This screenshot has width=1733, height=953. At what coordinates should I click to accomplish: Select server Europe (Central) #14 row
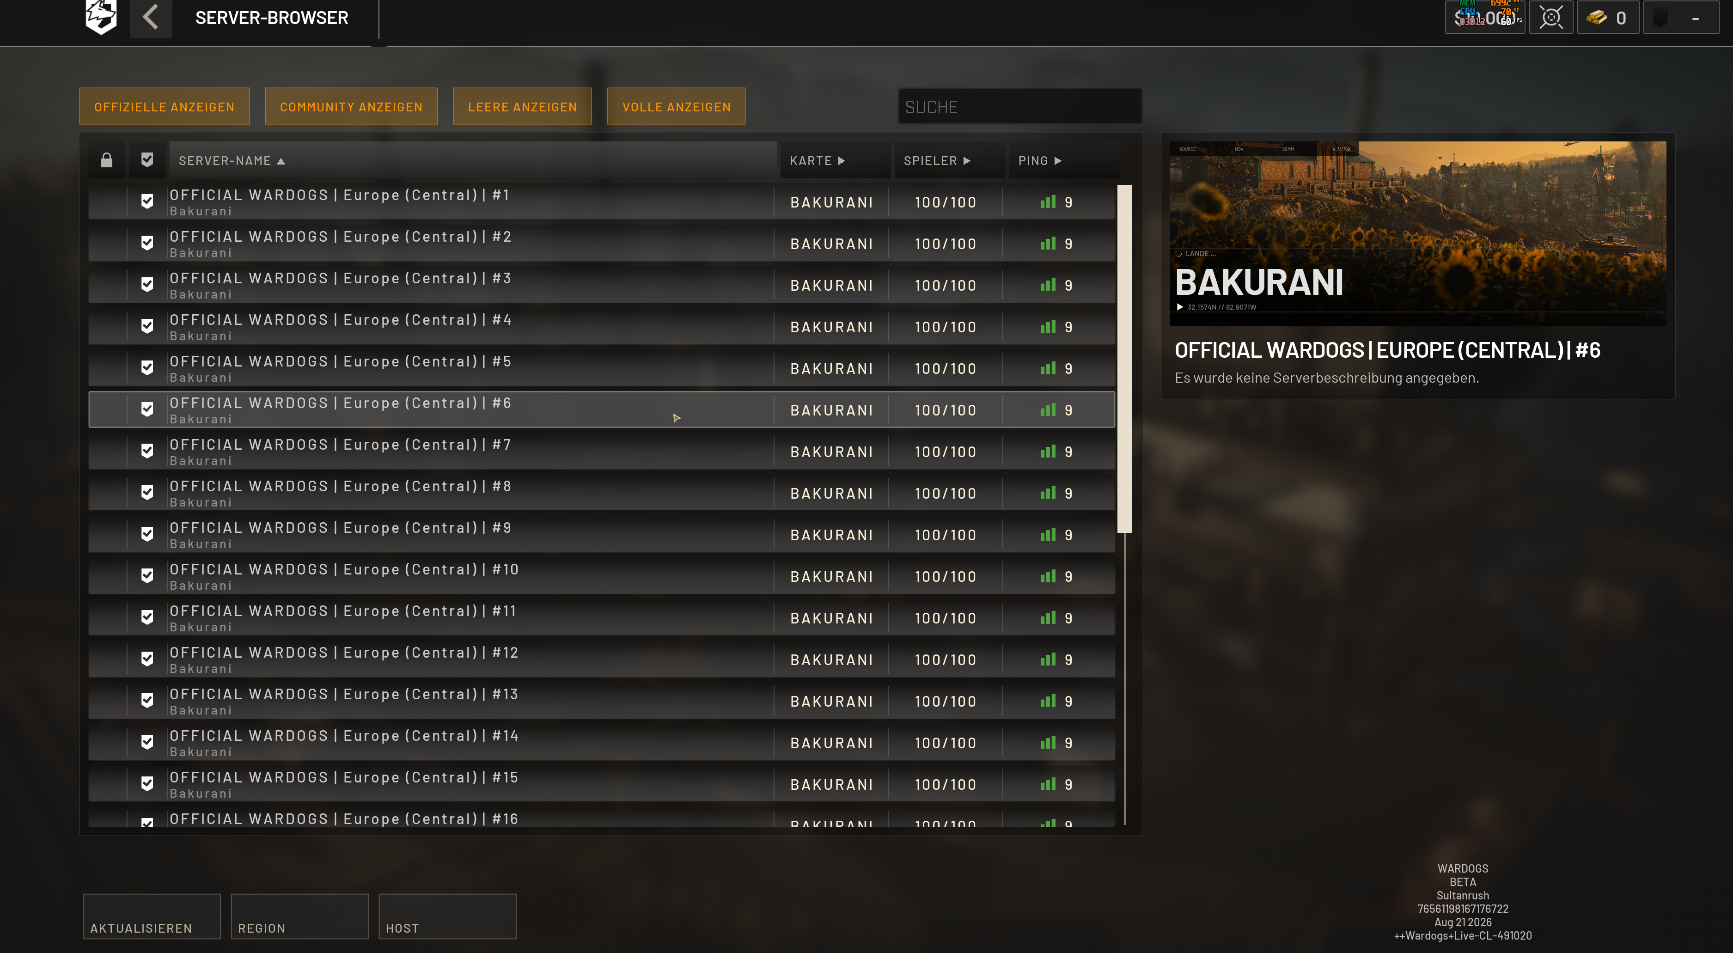coord(601,742)
